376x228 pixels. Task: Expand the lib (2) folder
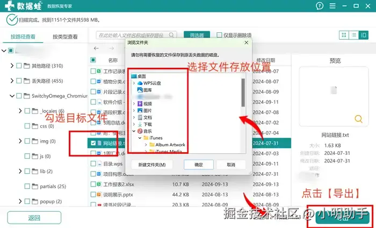point(20,172)
